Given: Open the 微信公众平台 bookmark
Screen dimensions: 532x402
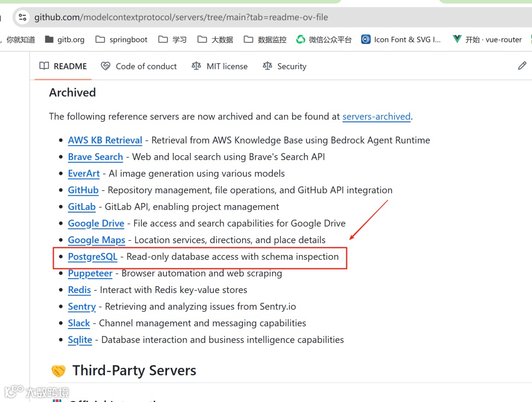Looking at the screenshot, I should click(x=324, y=39).
